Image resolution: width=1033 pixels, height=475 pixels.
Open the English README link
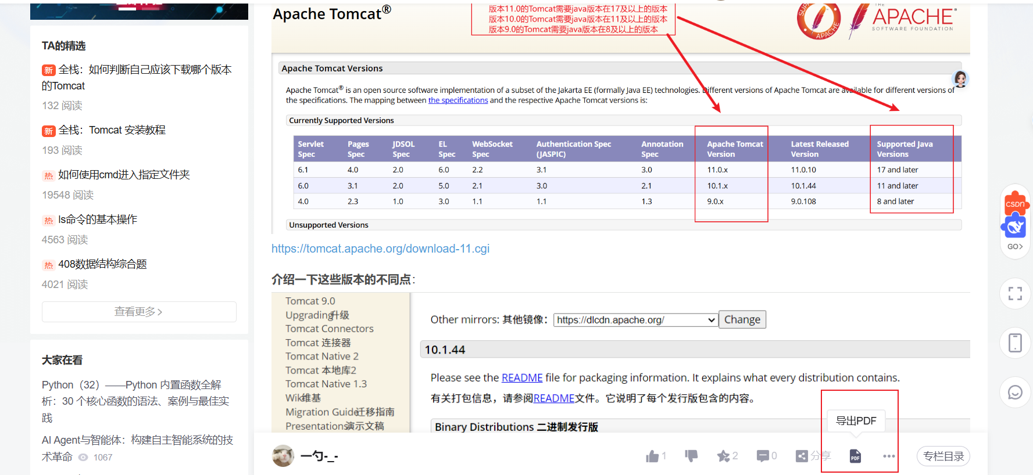tap(522, 377)
